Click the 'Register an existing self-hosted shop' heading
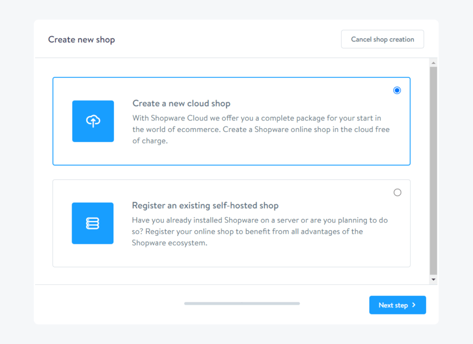 (x=205, y=205)
